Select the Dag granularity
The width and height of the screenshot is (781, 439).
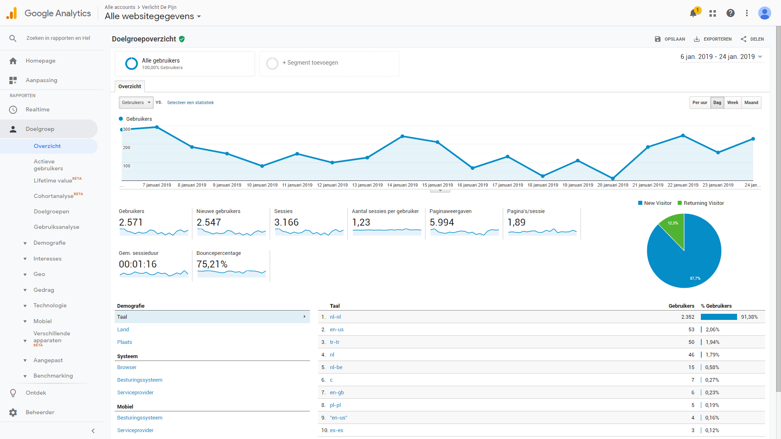click(x=717, y=103)
